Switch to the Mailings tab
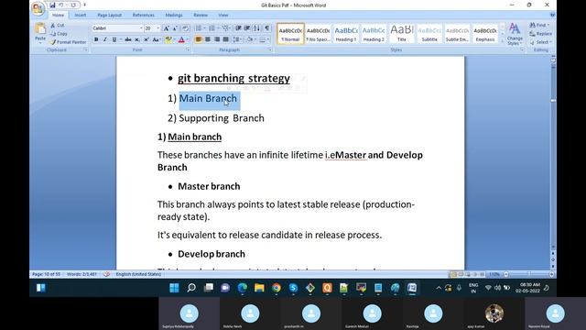The height and width of the screenshot is (330, 586). pyautogui.click(x=174, y=15)
